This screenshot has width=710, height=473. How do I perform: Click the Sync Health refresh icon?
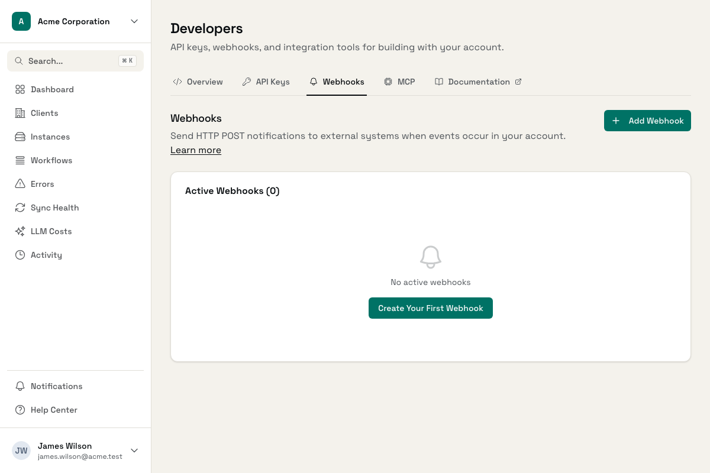click(x=20, y=208)
